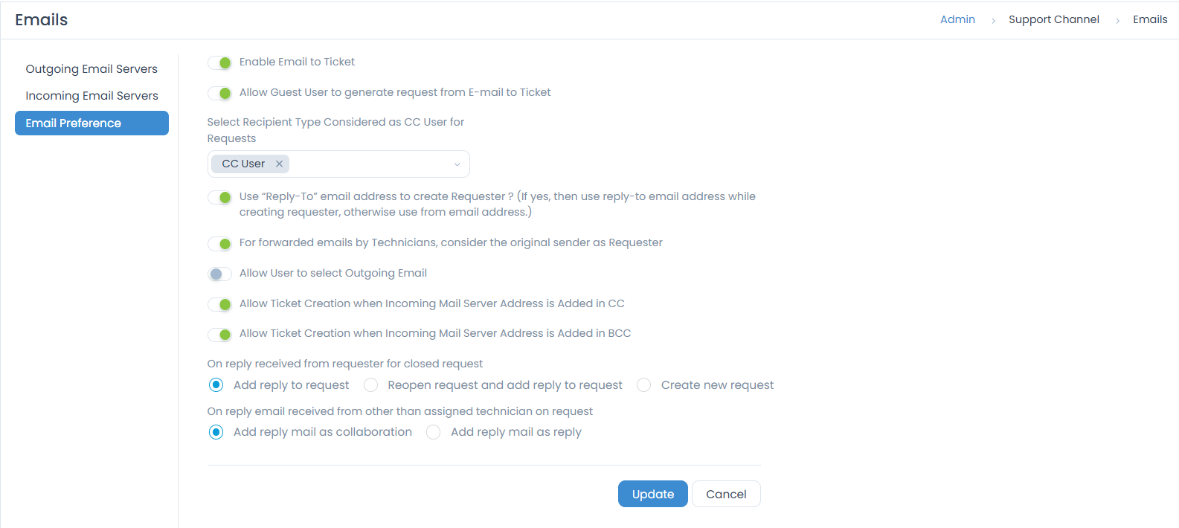Select Add reply mail as collaboration
The height and width of the screenshot is (528, 1179).
click(x=216, y=431)
